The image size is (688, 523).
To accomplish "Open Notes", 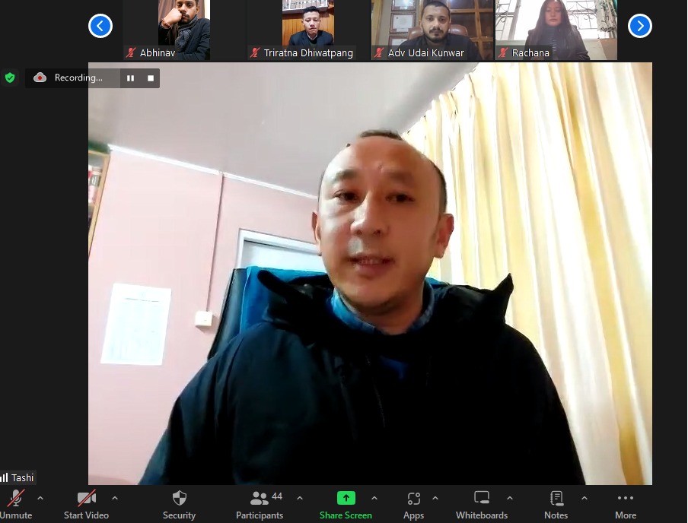I will coord(556,505).
